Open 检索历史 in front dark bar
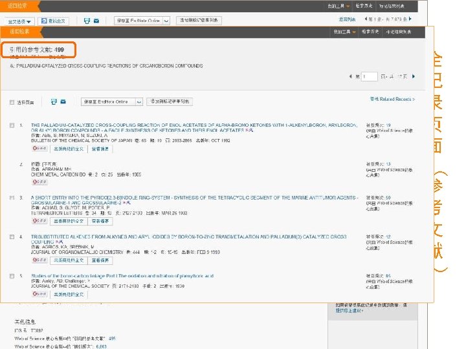 (x=370, y=32)
